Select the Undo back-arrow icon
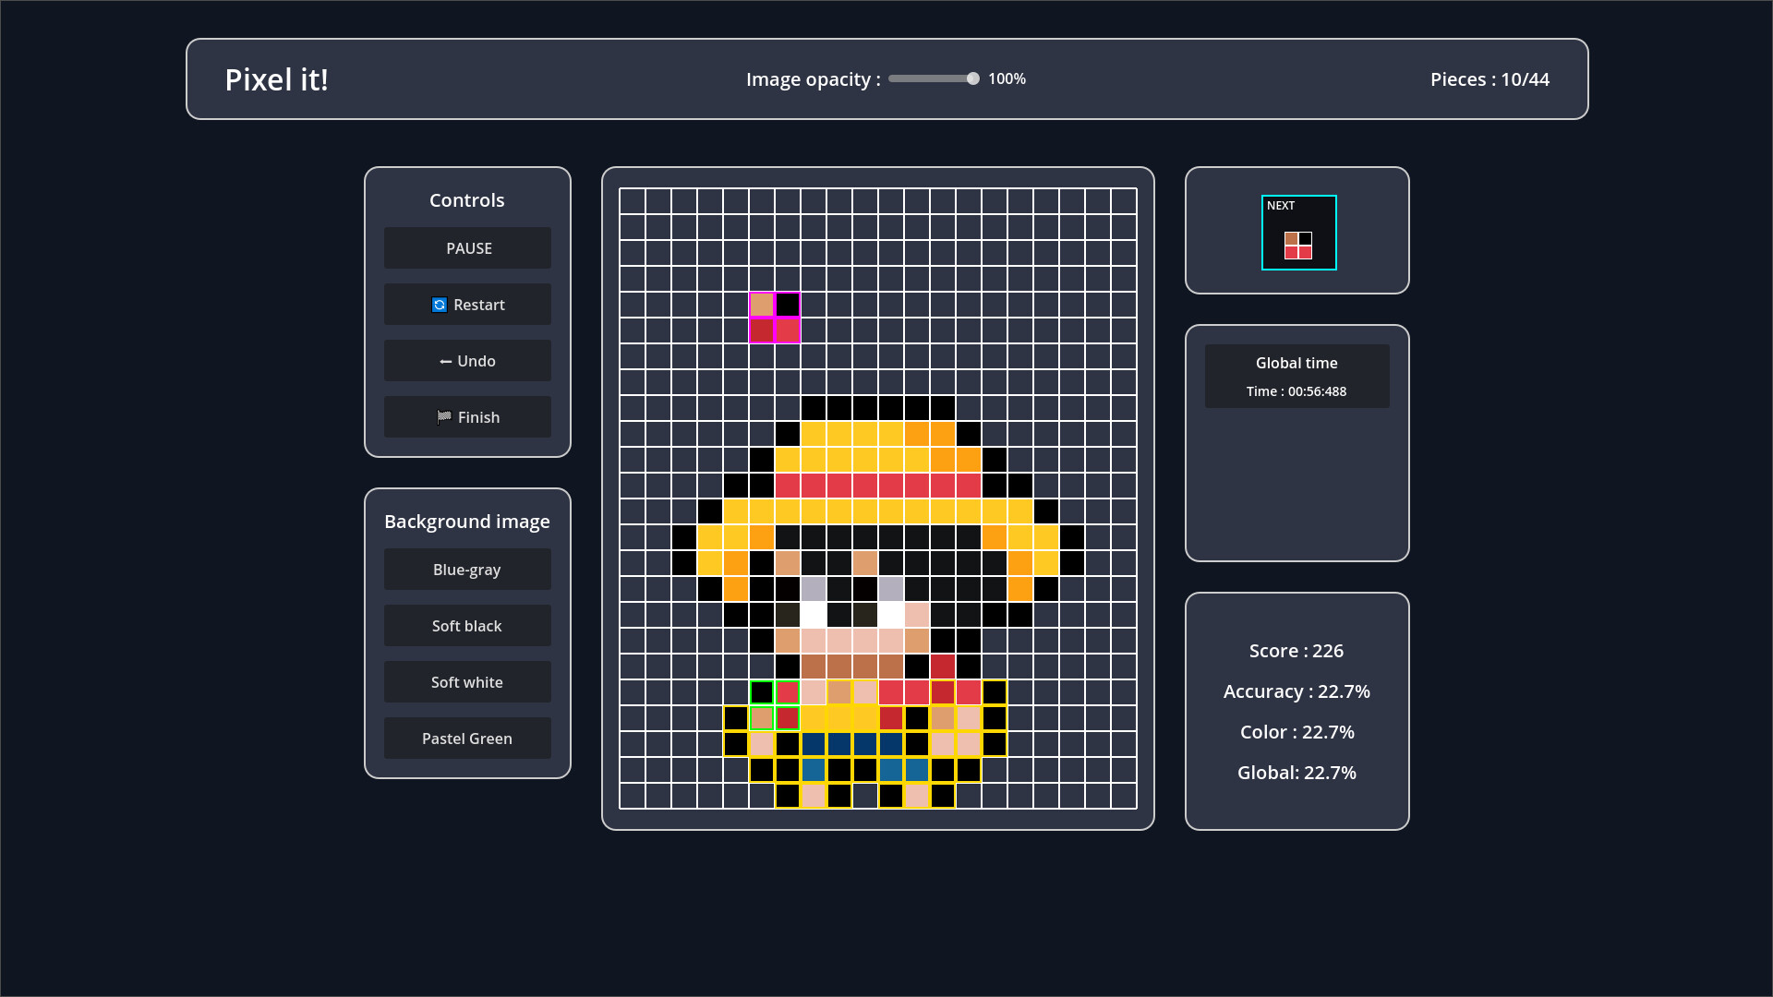The width and height of the screenshot is (1773, 997). click(446, 361)
